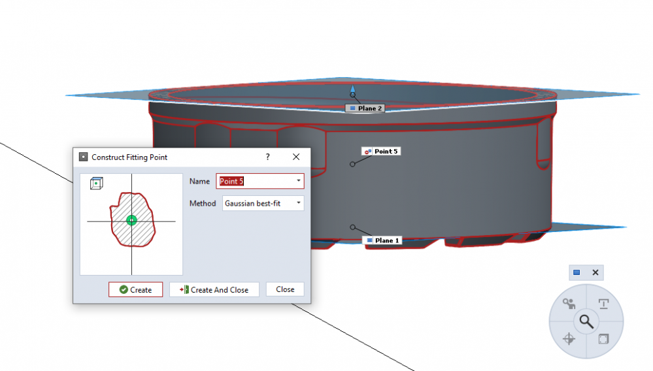The width and height of the screenshot is (653, 371).
Task: Click the magnifier zoom icon in wheel
Action: coord(586,321)
